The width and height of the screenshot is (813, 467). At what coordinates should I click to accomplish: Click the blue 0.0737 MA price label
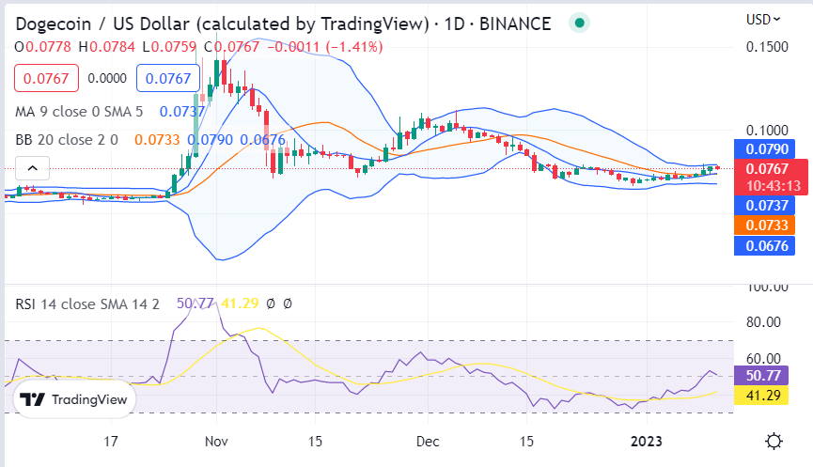click(x=764, y=205)
